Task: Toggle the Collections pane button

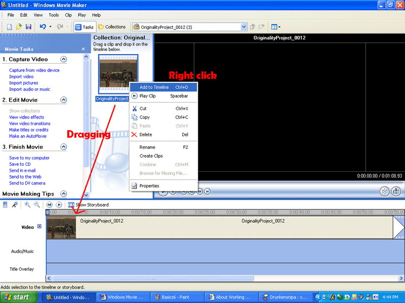Action: click(x=112, y=27)
